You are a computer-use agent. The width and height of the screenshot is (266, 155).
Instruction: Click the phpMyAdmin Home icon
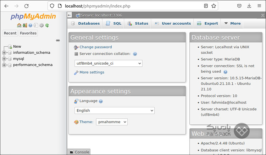(19, 25)
